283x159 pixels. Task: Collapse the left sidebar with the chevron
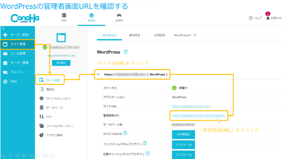(3, 28)
